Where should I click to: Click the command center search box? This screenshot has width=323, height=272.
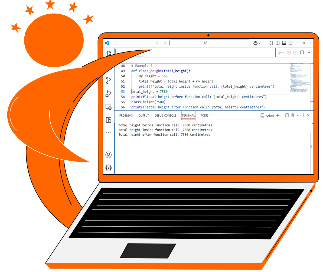click(210, 43)
